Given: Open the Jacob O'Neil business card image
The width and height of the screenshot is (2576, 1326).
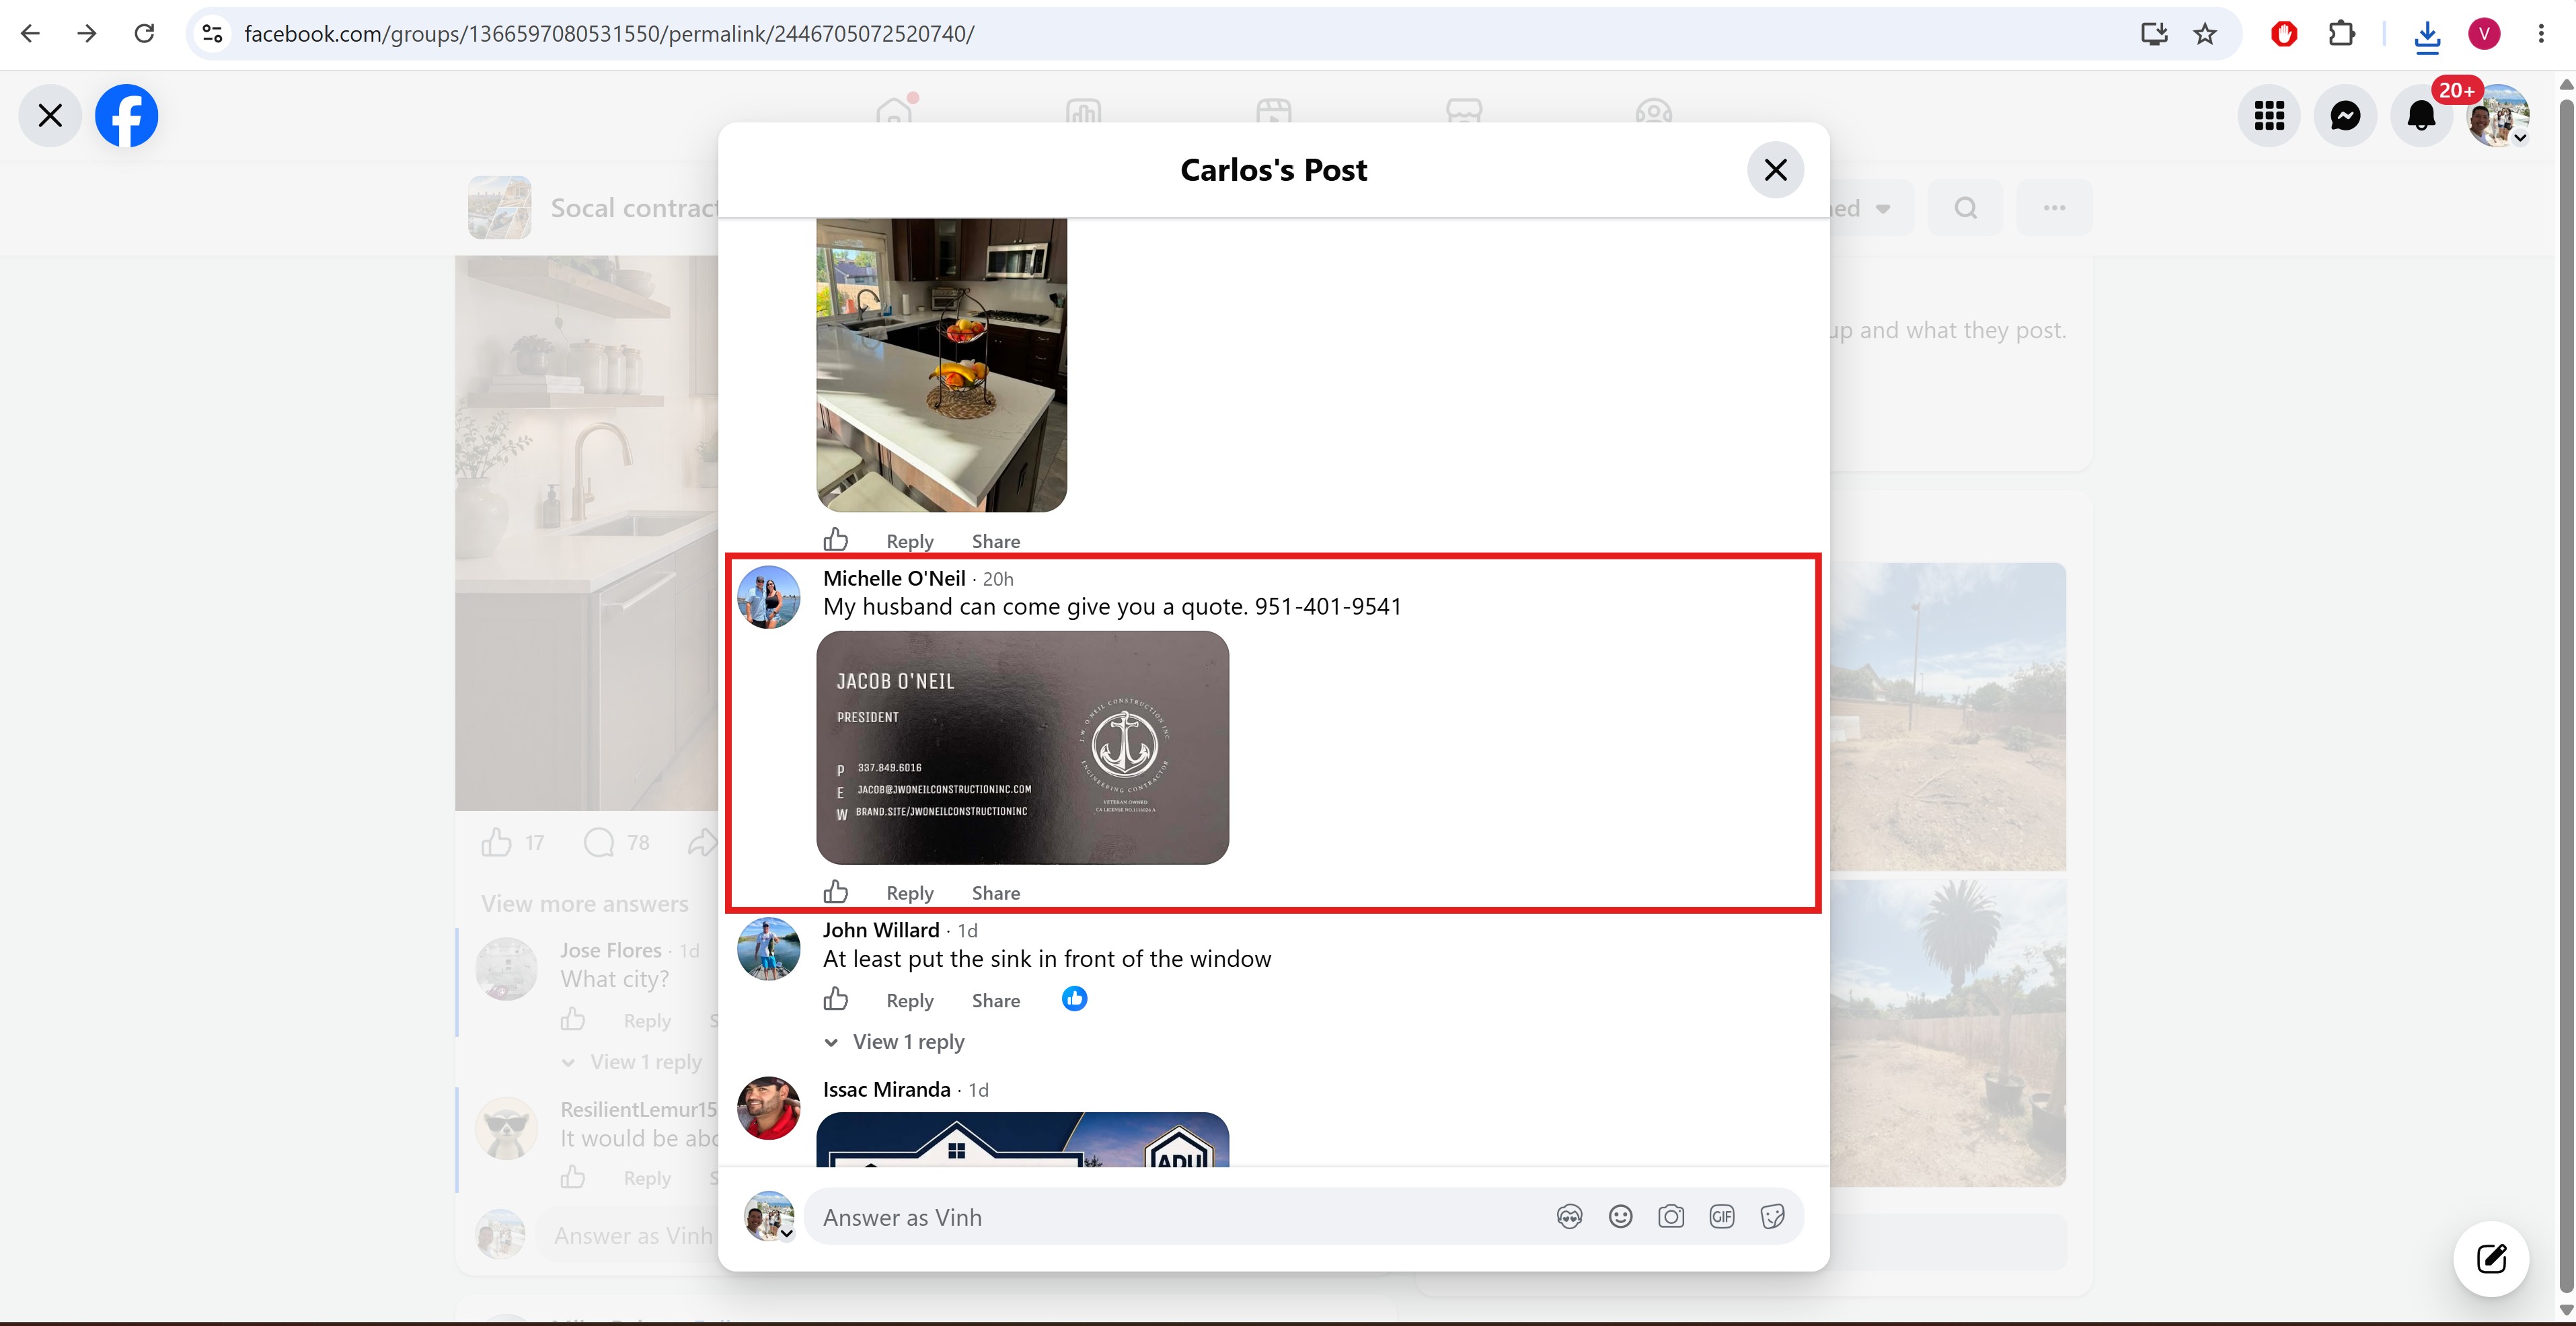Looking at the screenshot, I should click(1022, 747).
